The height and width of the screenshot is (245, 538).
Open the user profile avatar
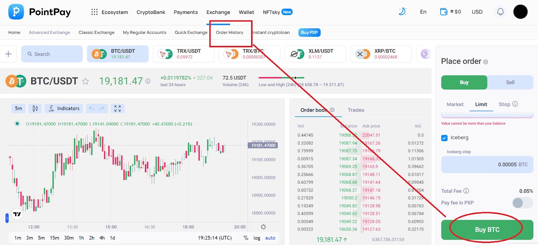(520, 12)
